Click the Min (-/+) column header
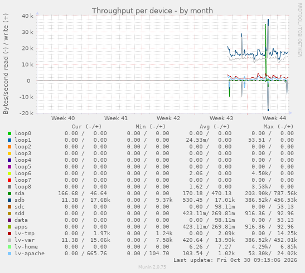This screenshot has height=273, width=305. [151, 127]
